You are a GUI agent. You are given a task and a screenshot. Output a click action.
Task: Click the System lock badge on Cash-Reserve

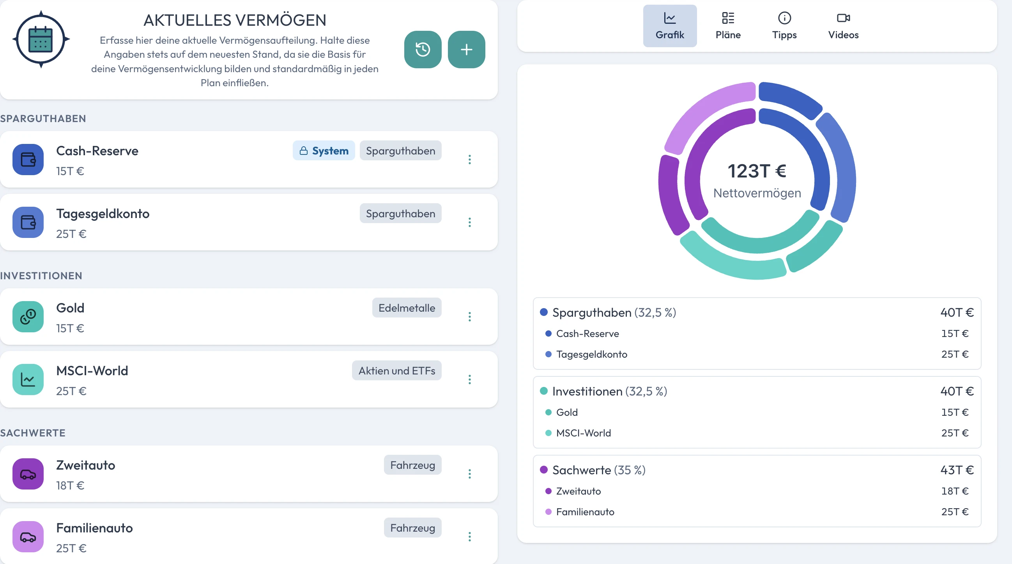click(x=324, y=151)
